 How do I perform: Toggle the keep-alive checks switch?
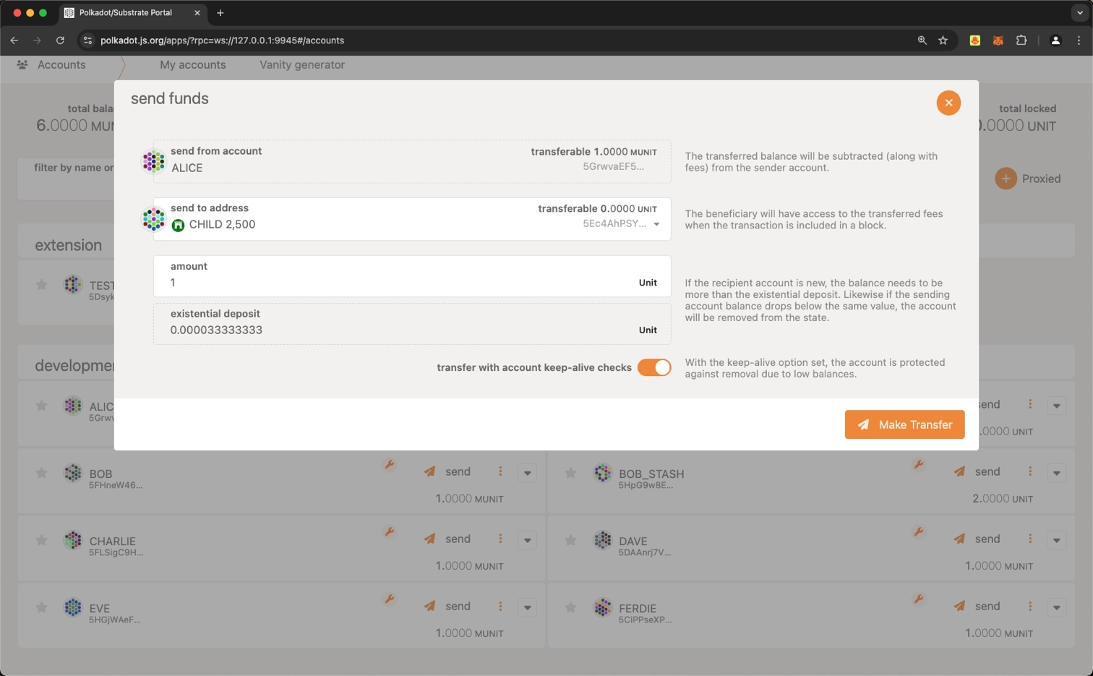point(654,367)
